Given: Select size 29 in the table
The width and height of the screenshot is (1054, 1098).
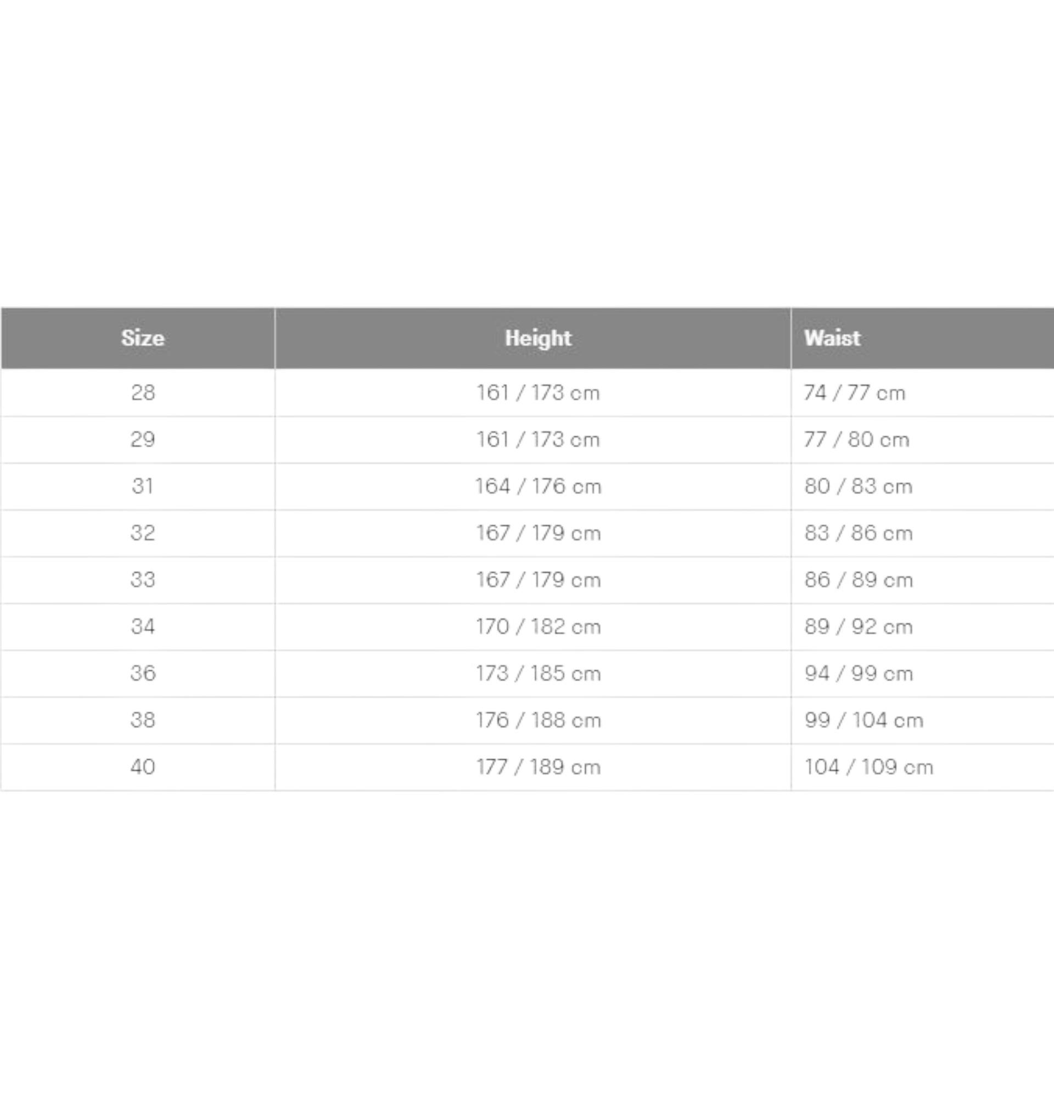Looking at the screenshot, I should [143, 439].
